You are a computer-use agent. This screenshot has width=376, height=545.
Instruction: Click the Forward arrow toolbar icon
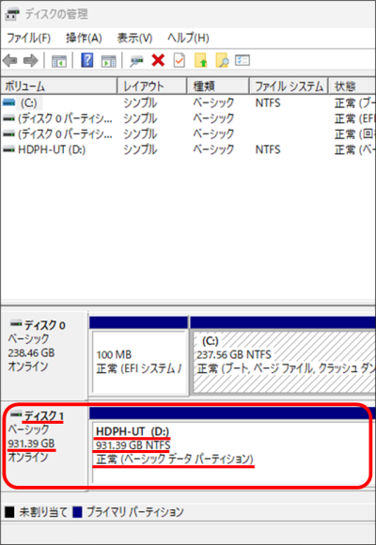coord(30,61)
